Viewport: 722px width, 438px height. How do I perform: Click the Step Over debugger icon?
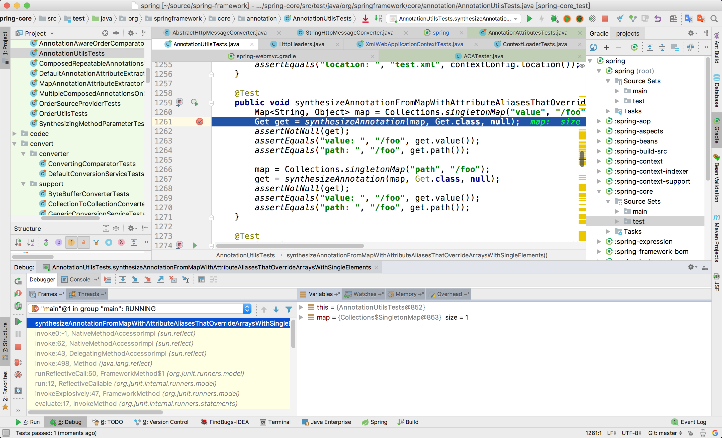coord(123,279)
